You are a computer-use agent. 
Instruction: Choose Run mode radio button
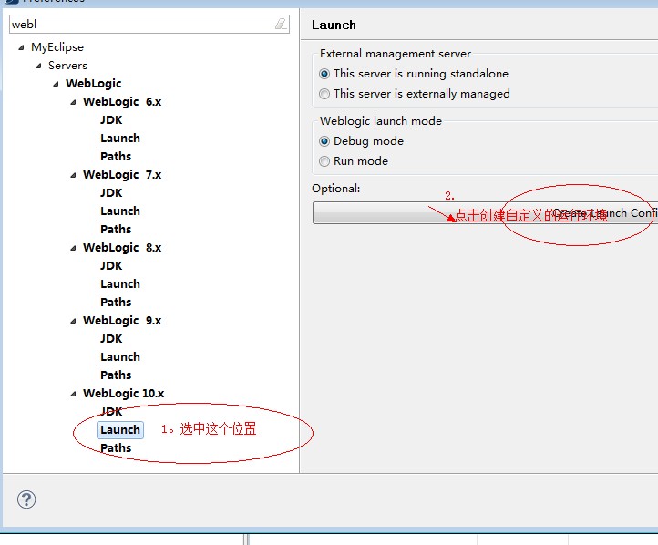tap(324, 161)
